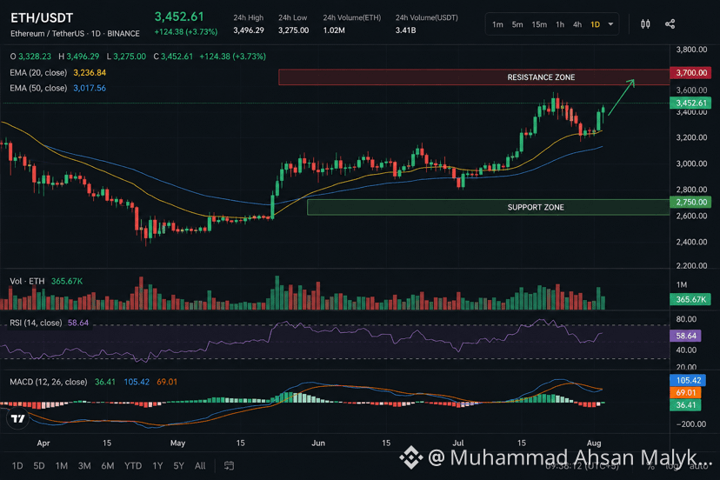Click the 365.67K volume axis label
Viewport: 720px width, 480px height.
point(690,299)
